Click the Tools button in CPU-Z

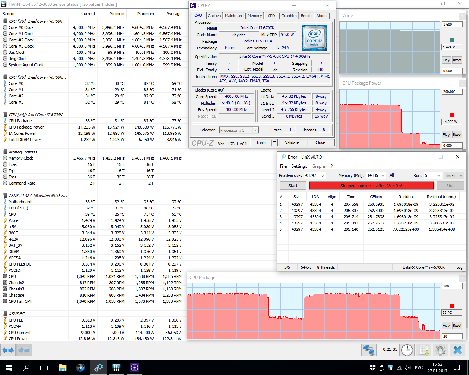[x=261, y=142]
